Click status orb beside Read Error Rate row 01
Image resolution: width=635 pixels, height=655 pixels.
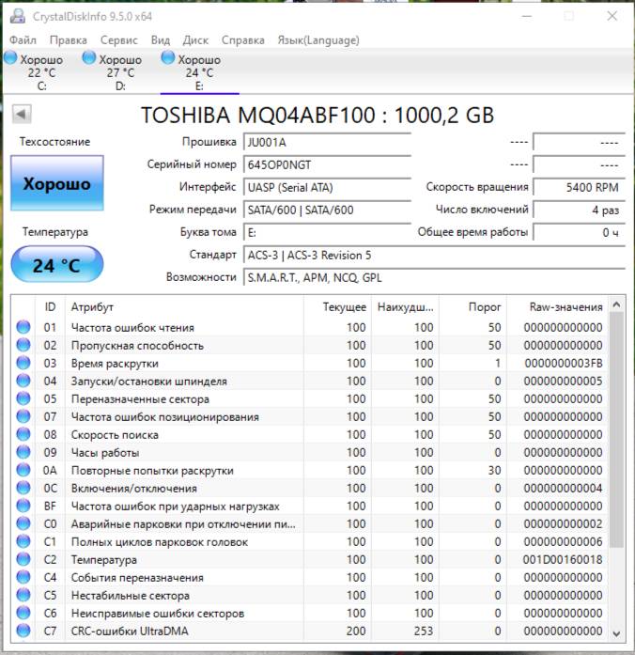[x=23, y=328]
